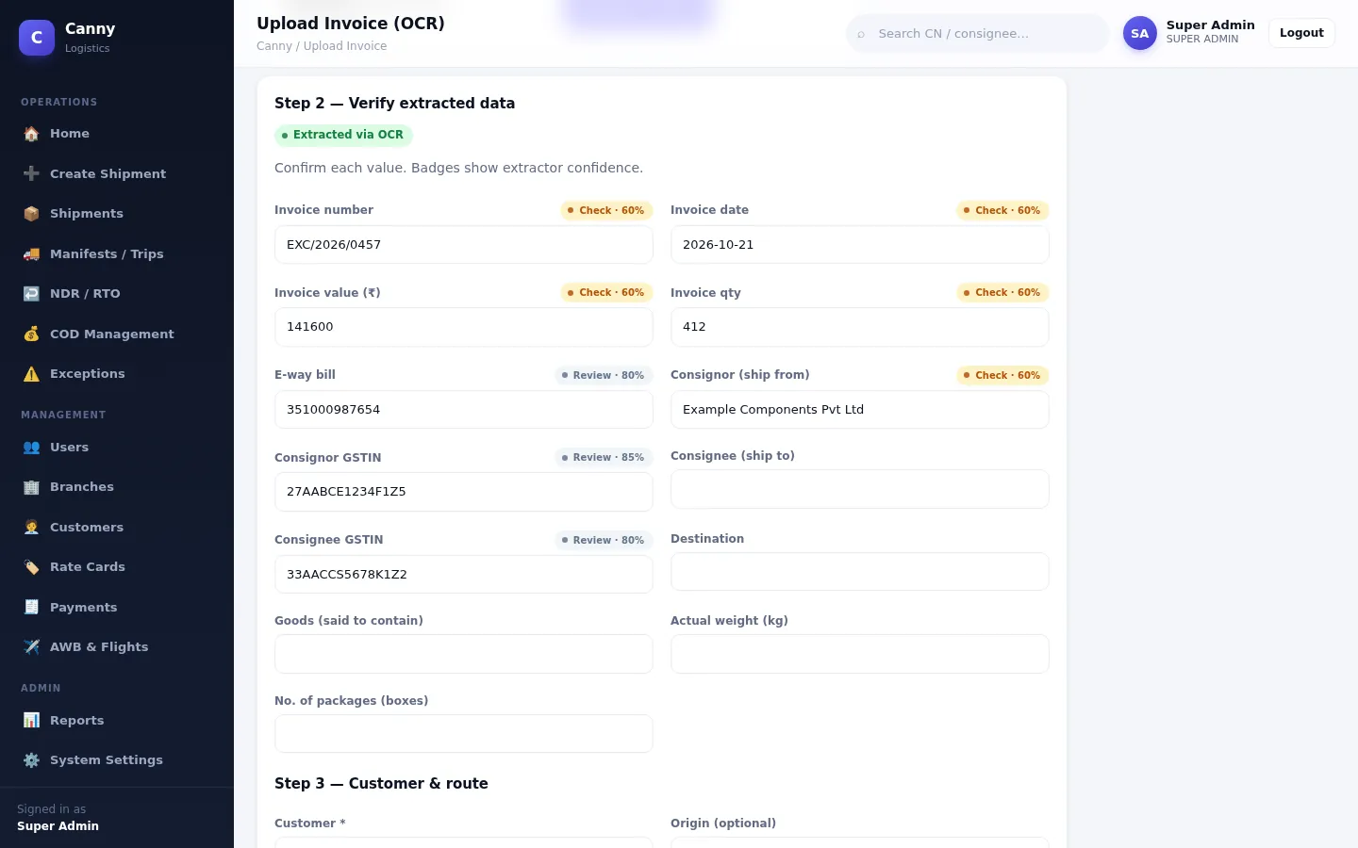
Task: Click the AWB & Flights airplane icon
Action: click(x=31, y=647)
